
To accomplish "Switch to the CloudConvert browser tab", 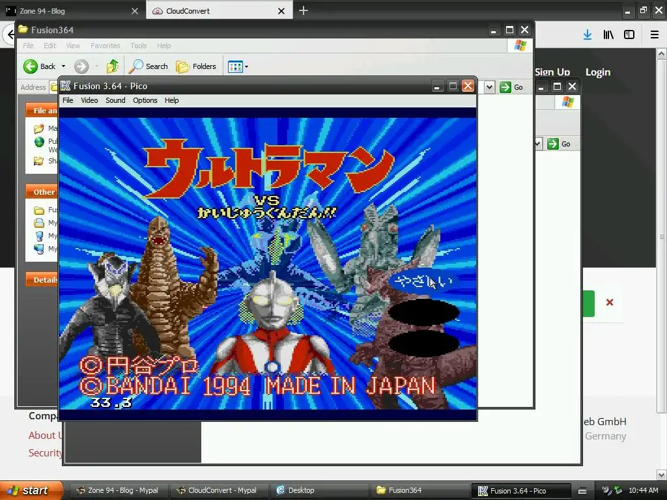I will pos(219,10).
